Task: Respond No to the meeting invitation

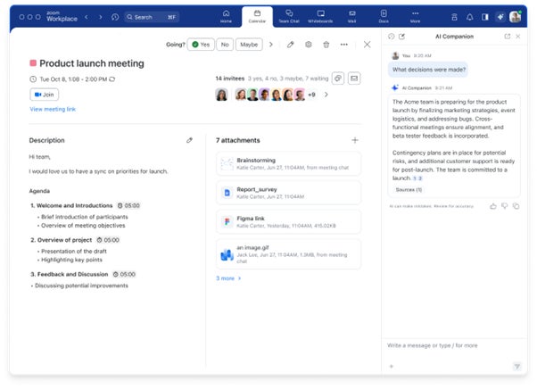Action: pyautogui.click(x=225, y=44)
